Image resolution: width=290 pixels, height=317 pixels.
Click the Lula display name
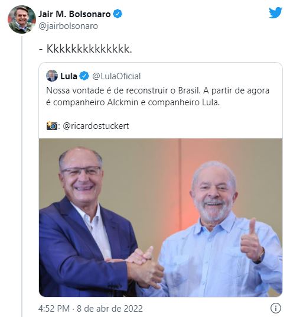(69, 76)
